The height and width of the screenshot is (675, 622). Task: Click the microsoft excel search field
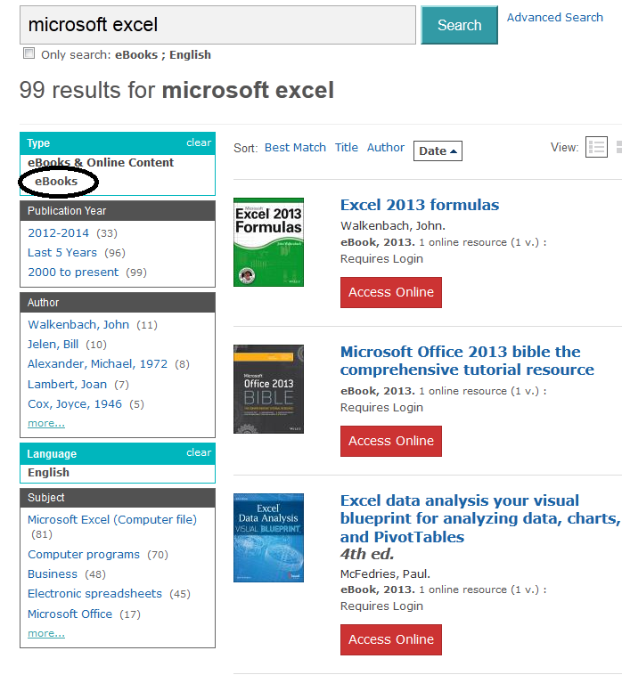coord(217,25)
